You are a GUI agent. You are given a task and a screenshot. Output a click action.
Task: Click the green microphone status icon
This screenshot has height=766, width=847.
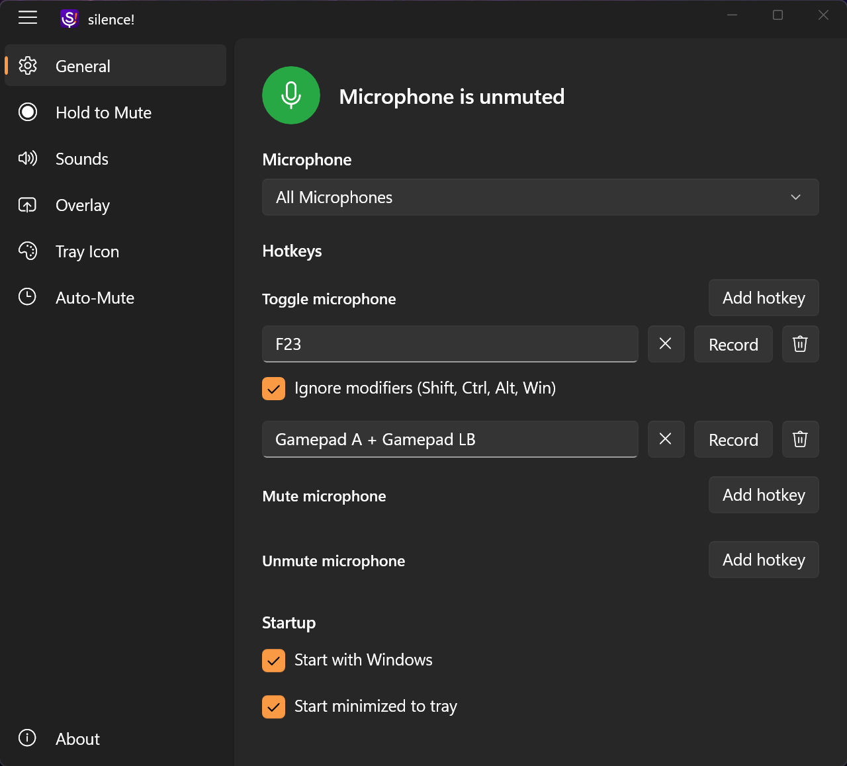pos(291,95)
